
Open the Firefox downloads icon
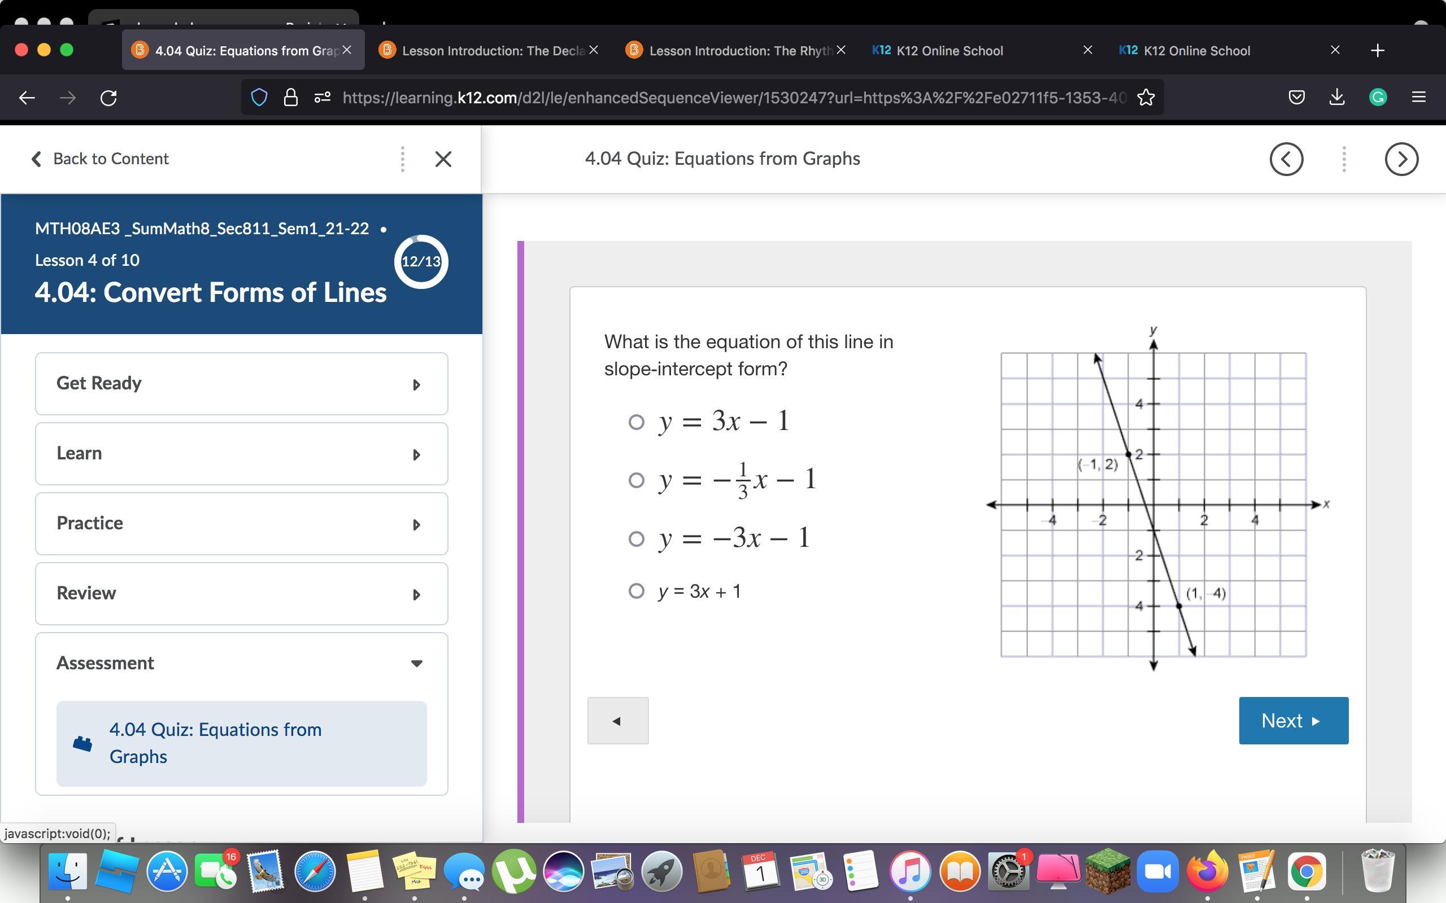[1336, 97]
